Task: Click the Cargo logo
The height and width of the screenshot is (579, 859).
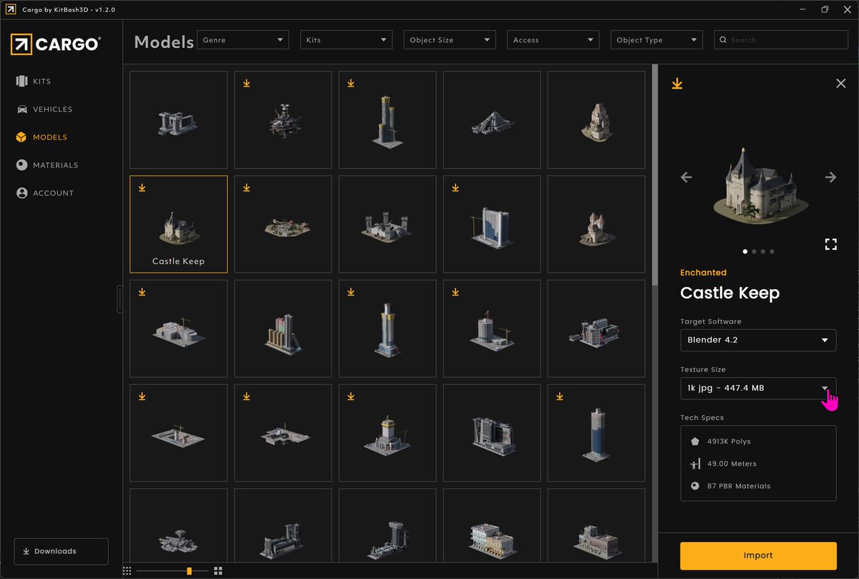Action: pyautogui.click(x=56, y=44)
